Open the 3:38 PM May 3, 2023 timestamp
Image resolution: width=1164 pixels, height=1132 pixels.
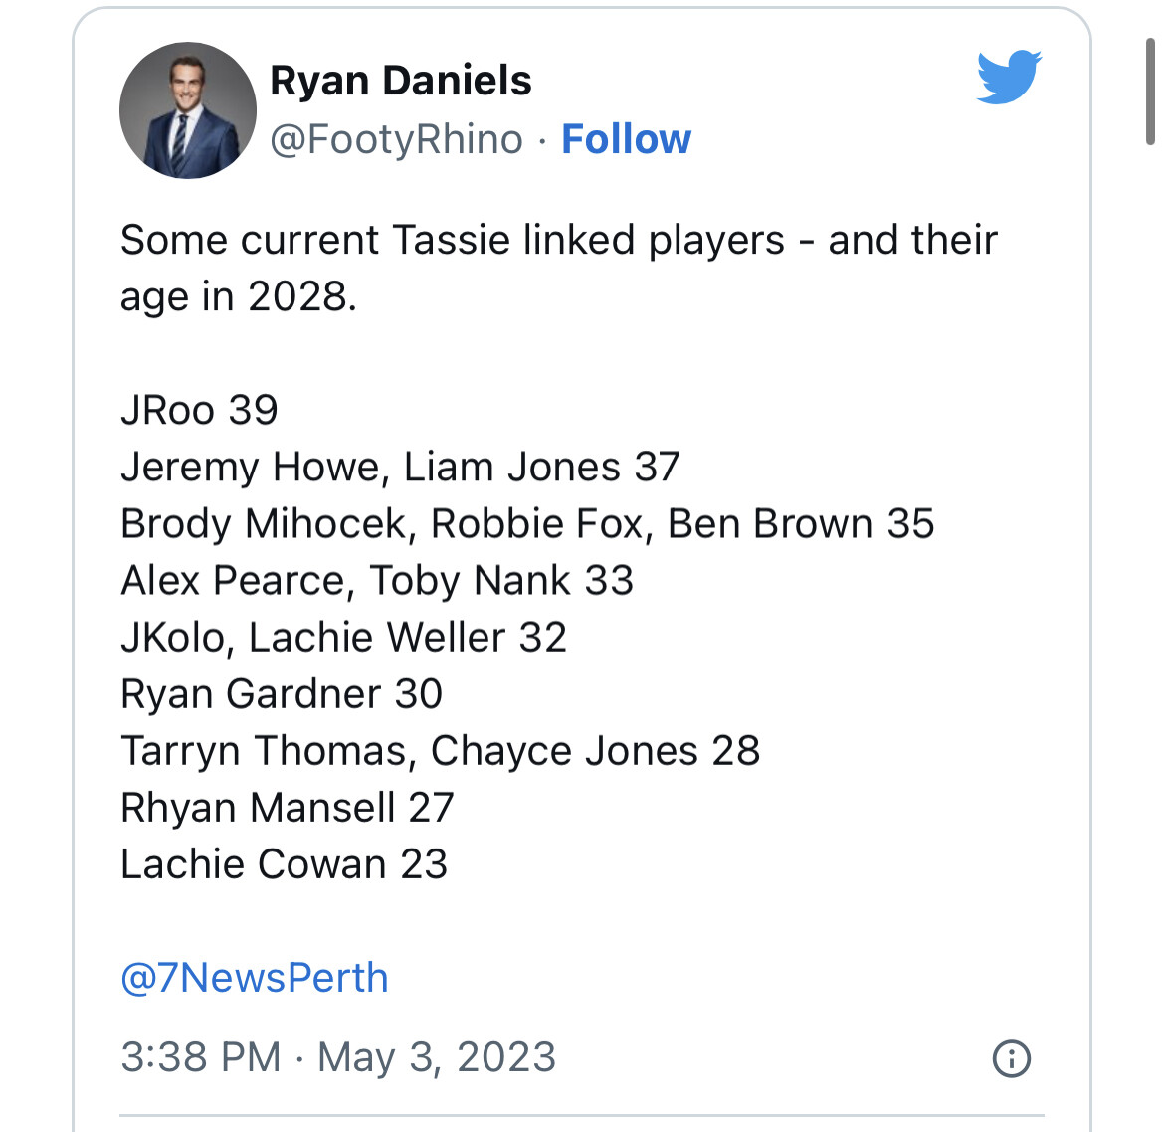coord(338,1057)
